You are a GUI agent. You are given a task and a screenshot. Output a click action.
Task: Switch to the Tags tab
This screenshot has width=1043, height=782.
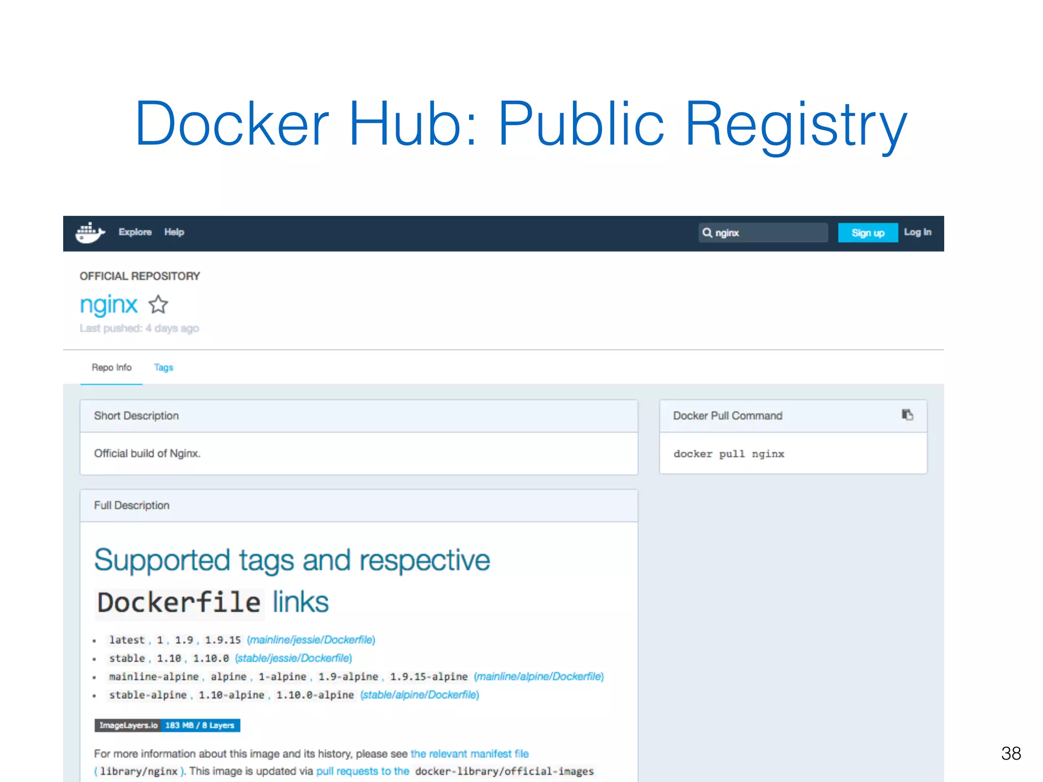(x=163, y=368)
